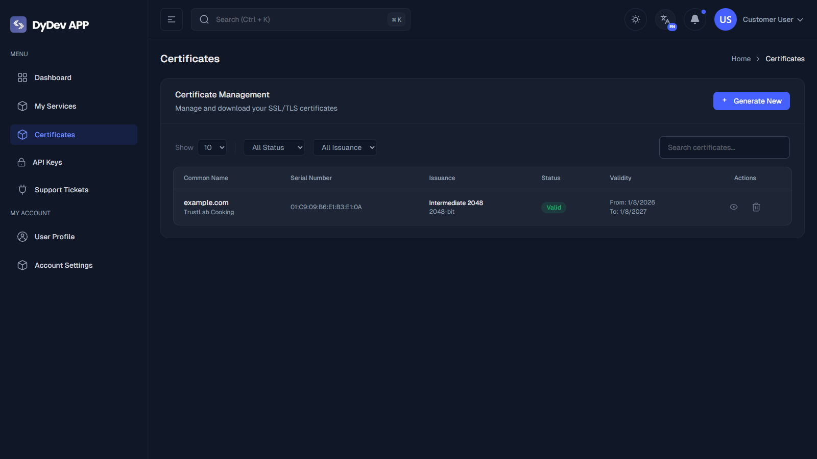
Task: Click the Generate New button
Action: (x=751, y=101)
